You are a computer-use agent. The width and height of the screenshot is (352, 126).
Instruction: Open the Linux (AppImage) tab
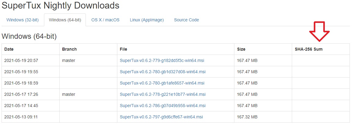(x=147, y=20)
